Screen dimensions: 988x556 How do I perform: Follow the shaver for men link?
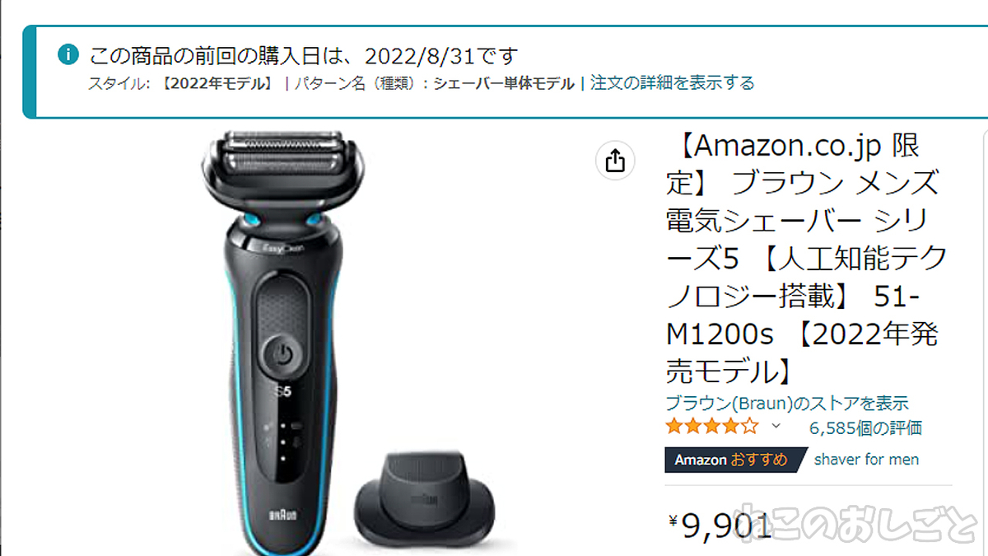[866, 460]
